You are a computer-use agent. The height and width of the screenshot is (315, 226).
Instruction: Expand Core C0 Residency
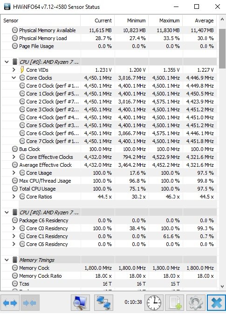(14, 228)
